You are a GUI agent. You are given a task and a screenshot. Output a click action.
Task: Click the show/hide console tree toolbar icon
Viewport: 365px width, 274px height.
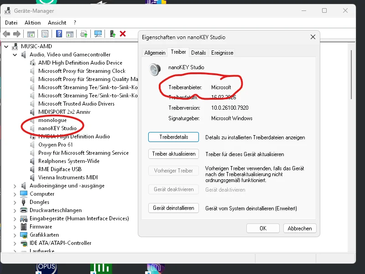[31, 34]
